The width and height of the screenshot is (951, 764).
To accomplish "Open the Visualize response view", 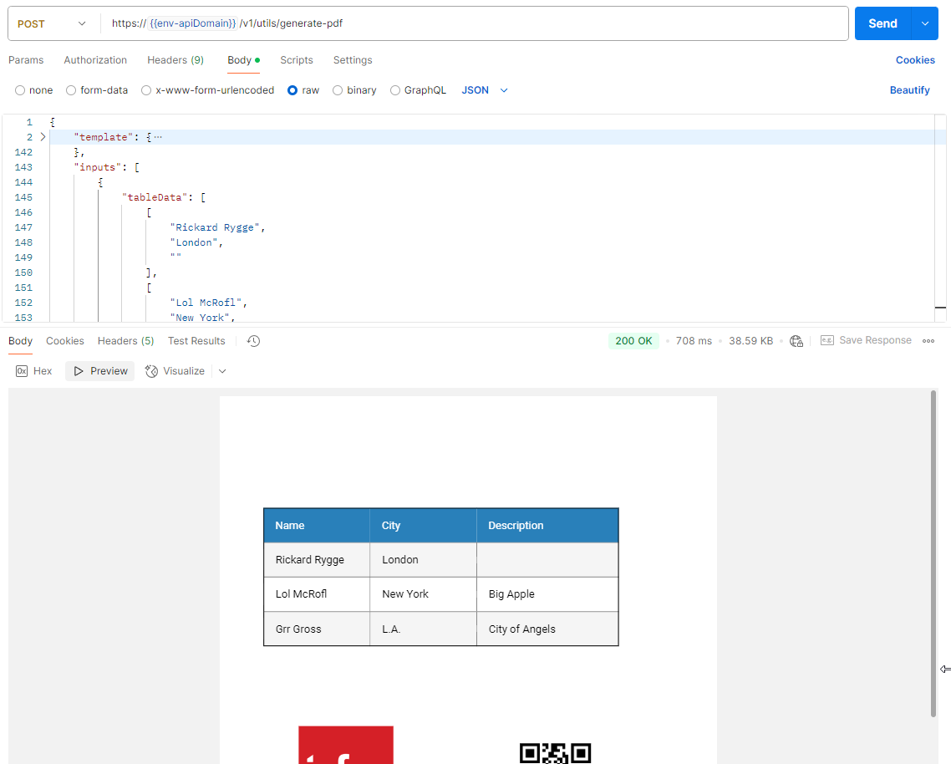I will (175, 371).
